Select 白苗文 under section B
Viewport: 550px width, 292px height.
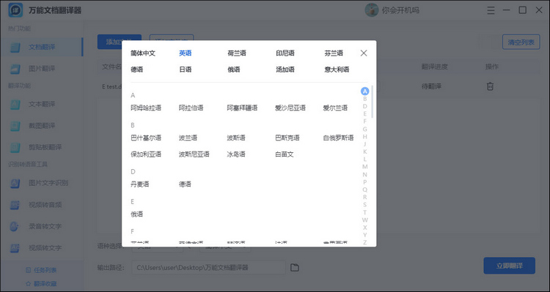click(284, 154)
